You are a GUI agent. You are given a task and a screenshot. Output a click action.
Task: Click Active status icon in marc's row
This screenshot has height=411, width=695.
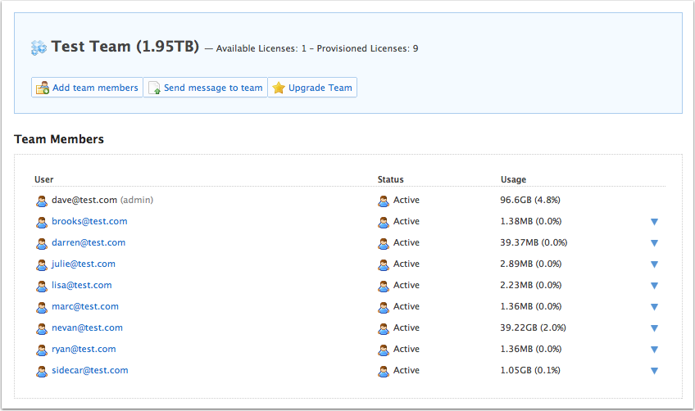tap(384, 307)
